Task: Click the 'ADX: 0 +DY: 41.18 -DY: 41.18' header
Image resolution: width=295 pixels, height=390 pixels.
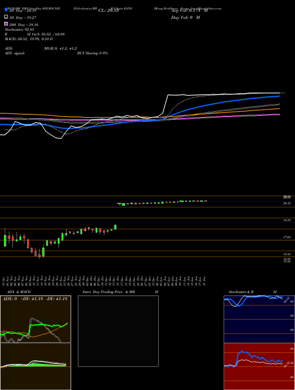Action: pos(35,299)
